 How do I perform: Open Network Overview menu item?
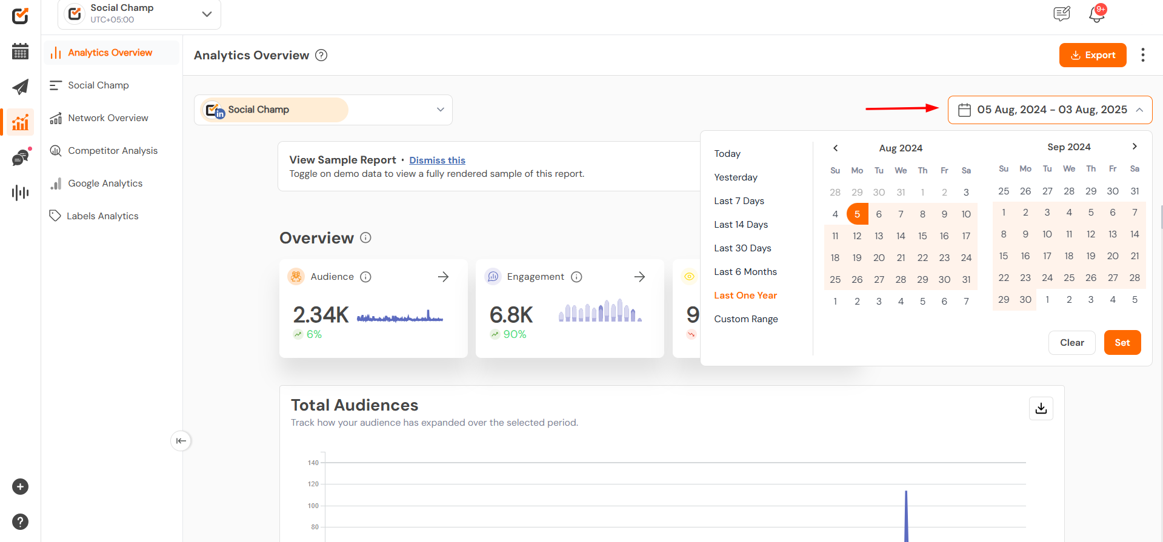[112, 118]
